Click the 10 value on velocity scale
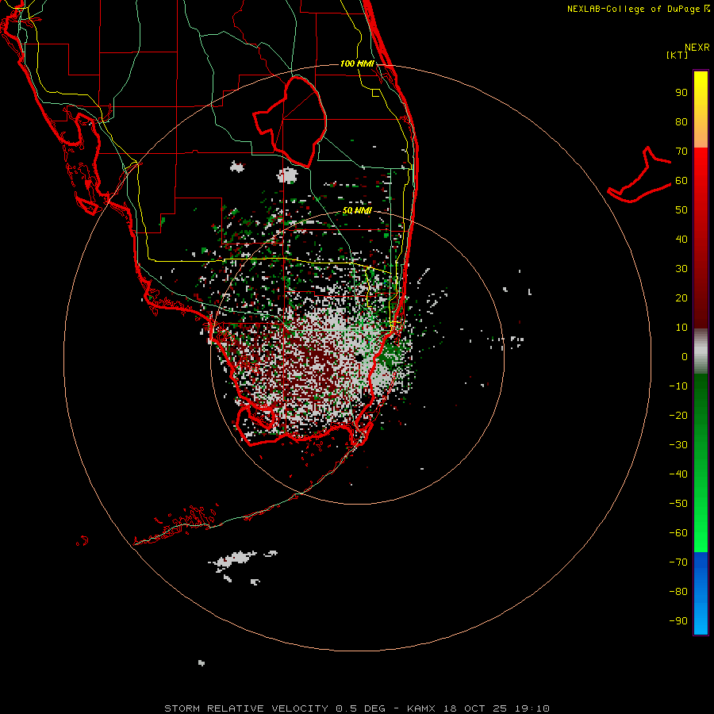This screenshot has width=714, height=714. (x=681, y=328)
